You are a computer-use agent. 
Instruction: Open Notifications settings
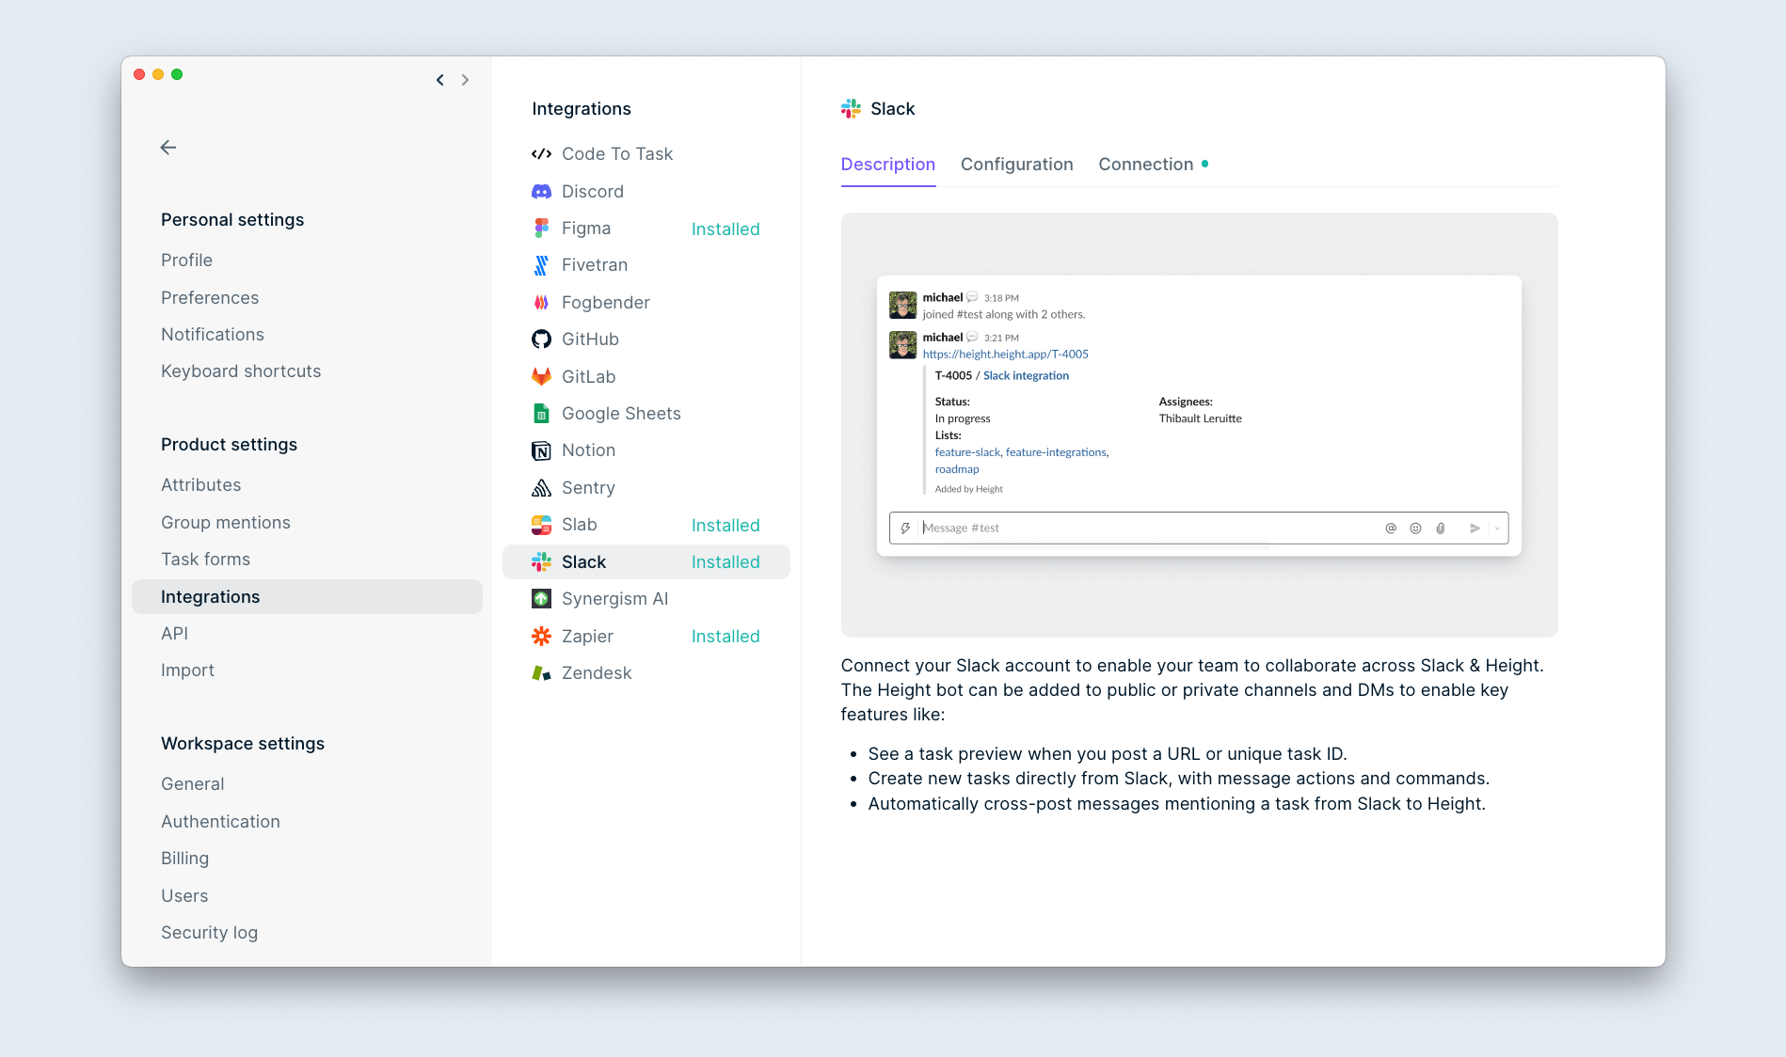[213, 335]
